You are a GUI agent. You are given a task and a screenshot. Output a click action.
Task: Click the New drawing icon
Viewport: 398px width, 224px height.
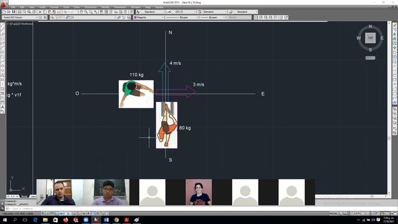(x=4, y=12)
